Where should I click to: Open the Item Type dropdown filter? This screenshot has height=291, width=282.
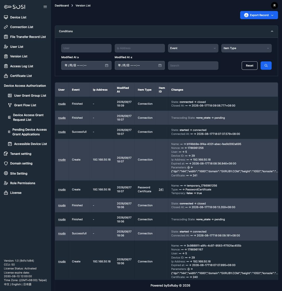click(x=246, y=48)
